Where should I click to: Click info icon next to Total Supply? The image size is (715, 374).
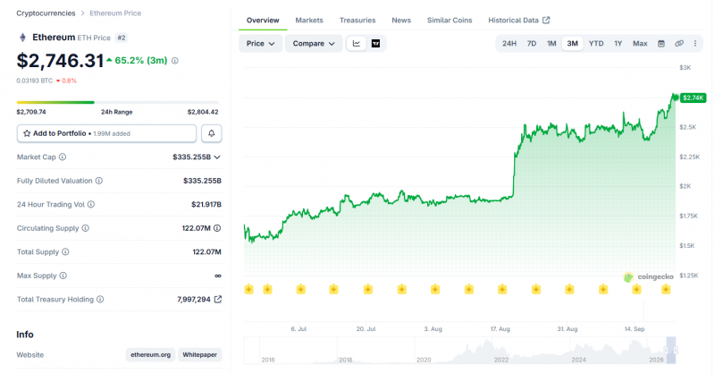coord(65,251)
